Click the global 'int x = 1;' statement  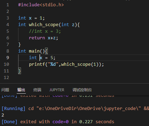point(31,18)
